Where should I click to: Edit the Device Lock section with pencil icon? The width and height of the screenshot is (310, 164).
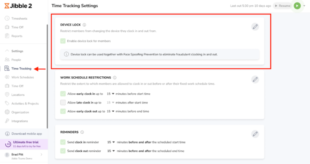[255, 27]
